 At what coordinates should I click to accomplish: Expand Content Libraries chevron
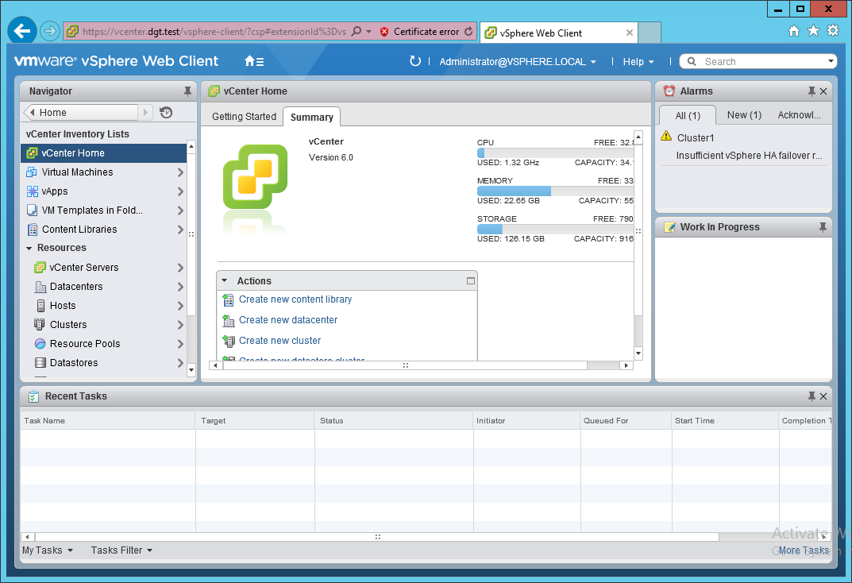180,230
